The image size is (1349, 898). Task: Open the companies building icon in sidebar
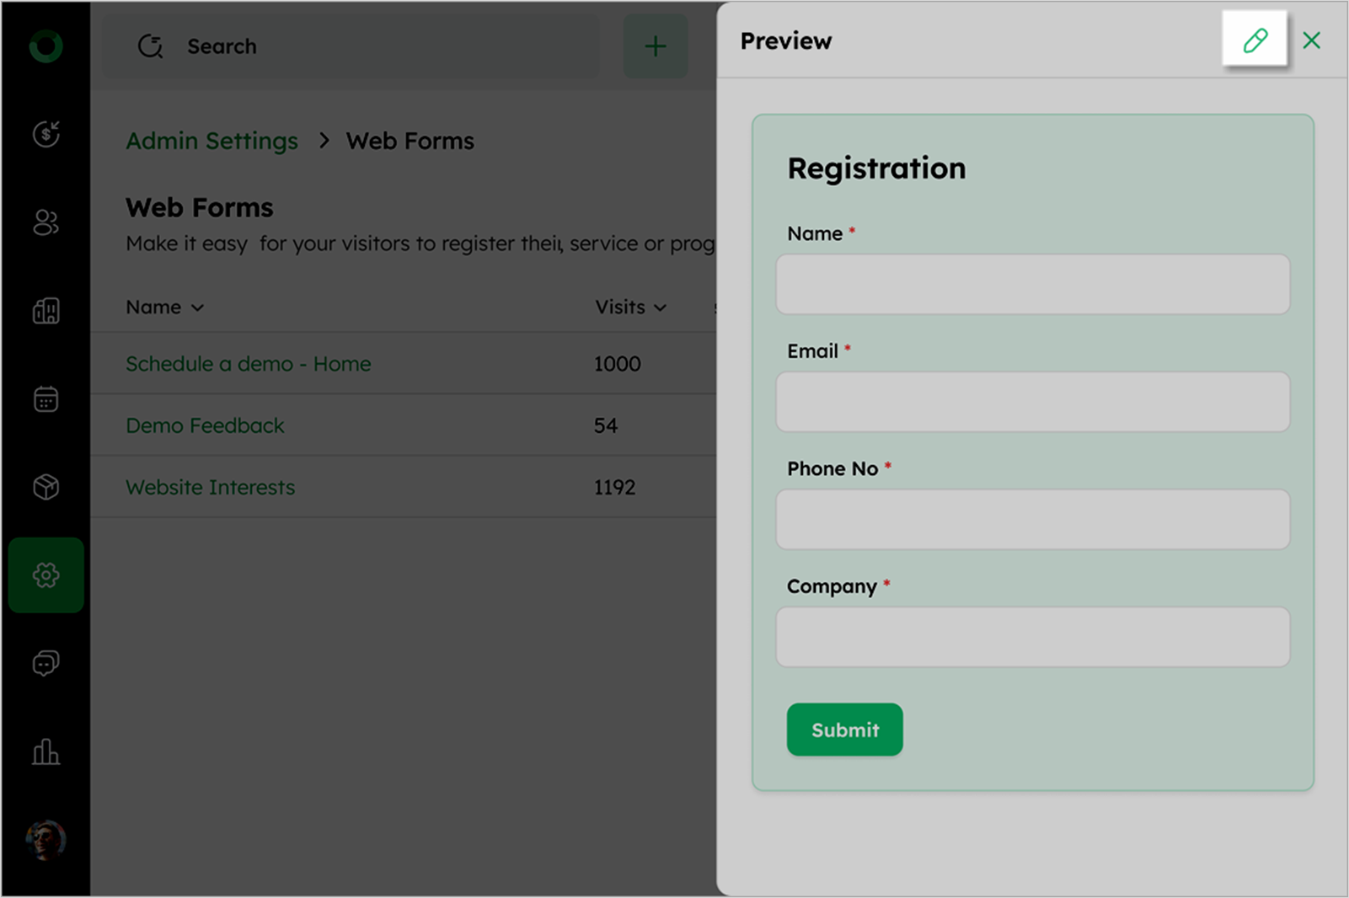coord(46,311)
